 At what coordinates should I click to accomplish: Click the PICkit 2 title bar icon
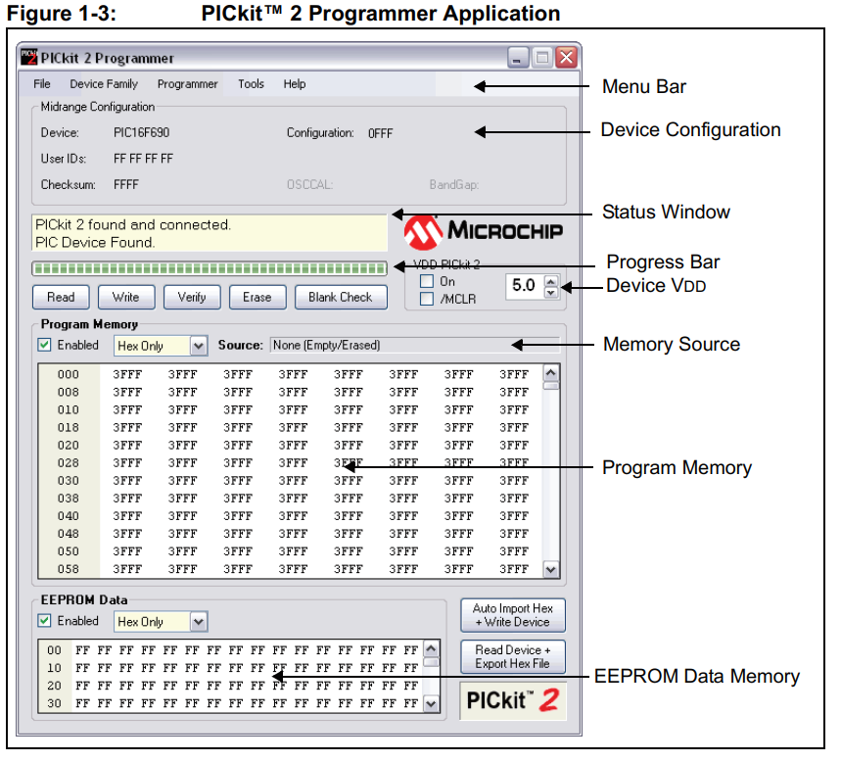pos(29,57)
